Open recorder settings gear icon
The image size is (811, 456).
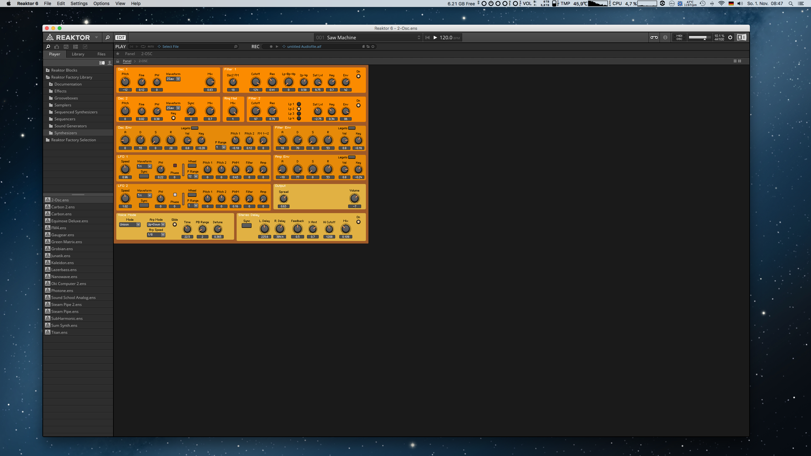[x=373, y=47]
